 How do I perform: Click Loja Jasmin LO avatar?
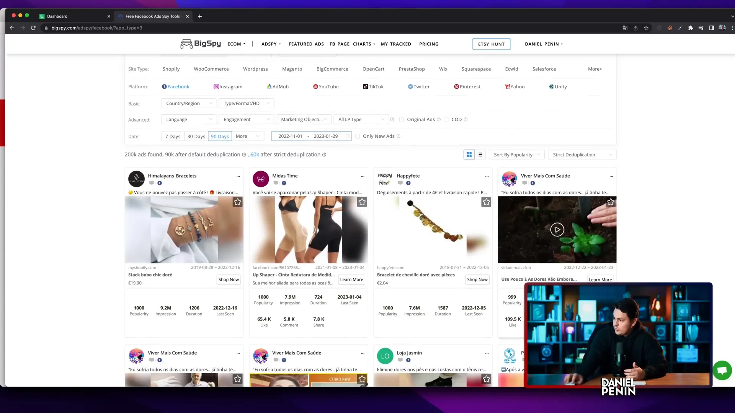pos(385,356)
